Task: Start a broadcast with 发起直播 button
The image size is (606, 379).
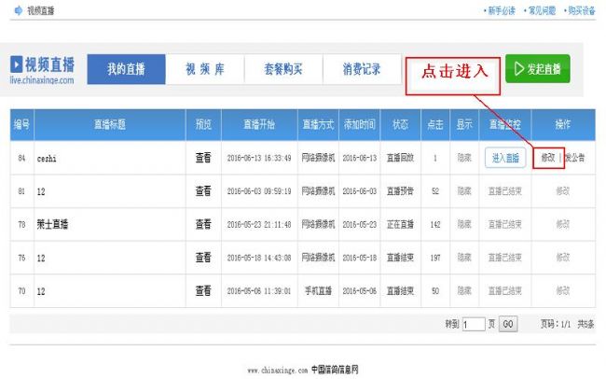Action: (538, 69)
